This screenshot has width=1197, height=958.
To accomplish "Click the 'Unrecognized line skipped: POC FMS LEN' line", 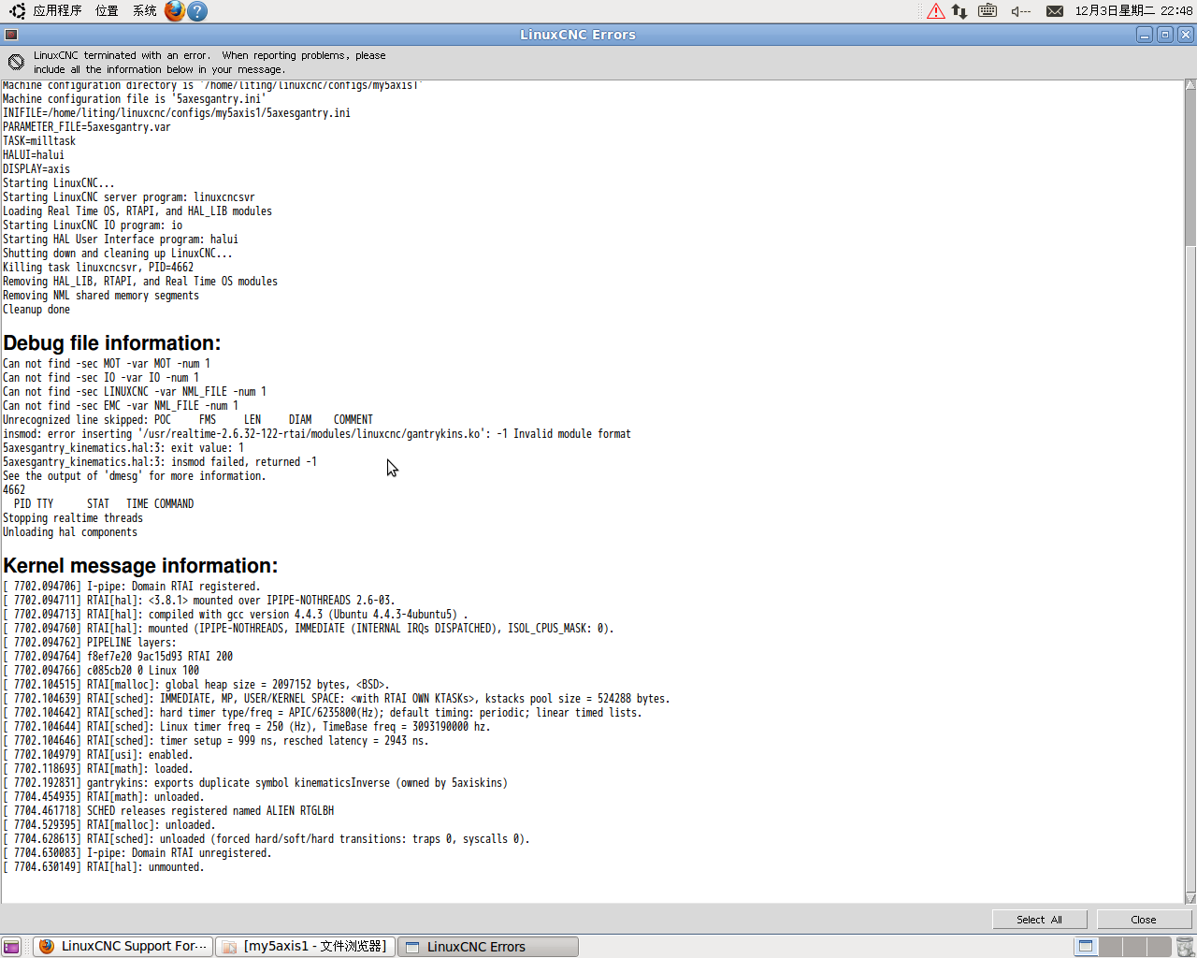I will click(188, 420).
